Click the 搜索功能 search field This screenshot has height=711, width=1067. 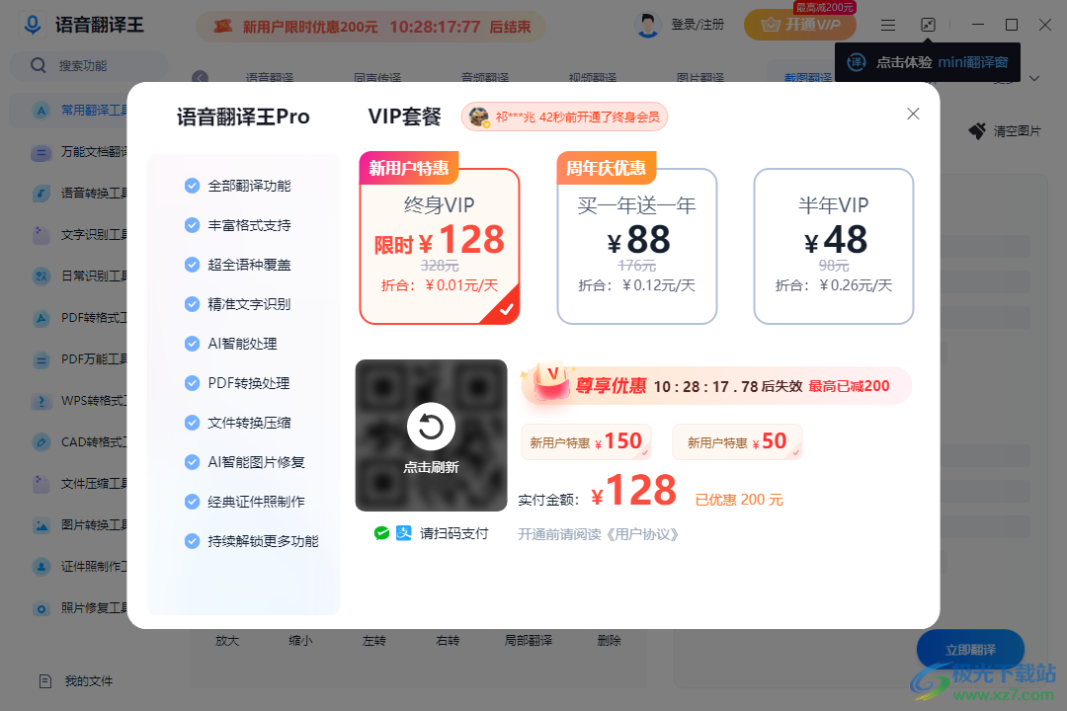coord(89,65)
